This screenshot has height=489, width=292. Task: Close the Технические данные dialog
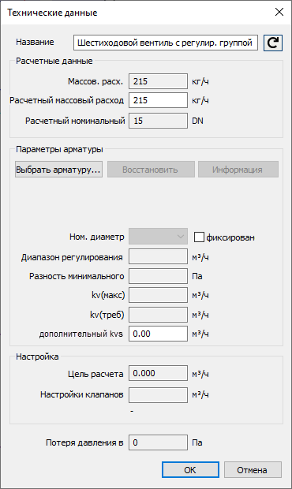(x=279, y=12)
